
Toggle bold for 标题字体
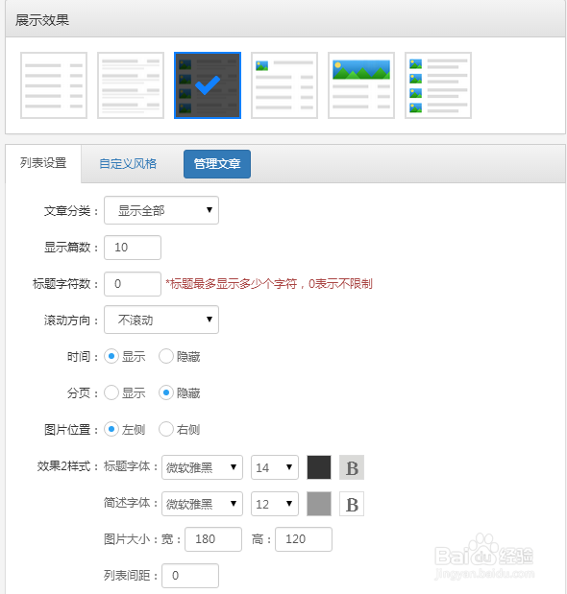point(352,467)
